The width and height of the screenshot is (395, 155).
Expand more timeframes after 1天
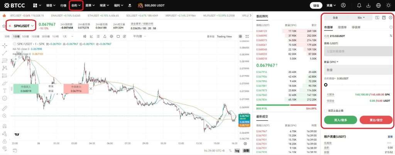tap(72, 37)
